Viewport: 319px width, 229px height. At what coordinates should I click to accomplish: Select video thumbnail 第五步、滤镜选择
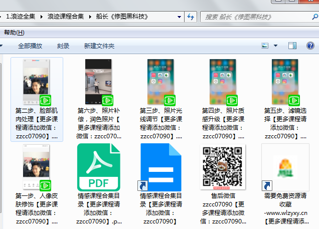(285, 82)
